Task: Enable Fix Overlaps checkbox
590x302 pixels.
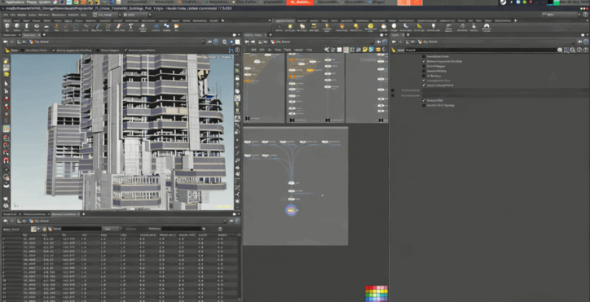Action: pos(424,76)
